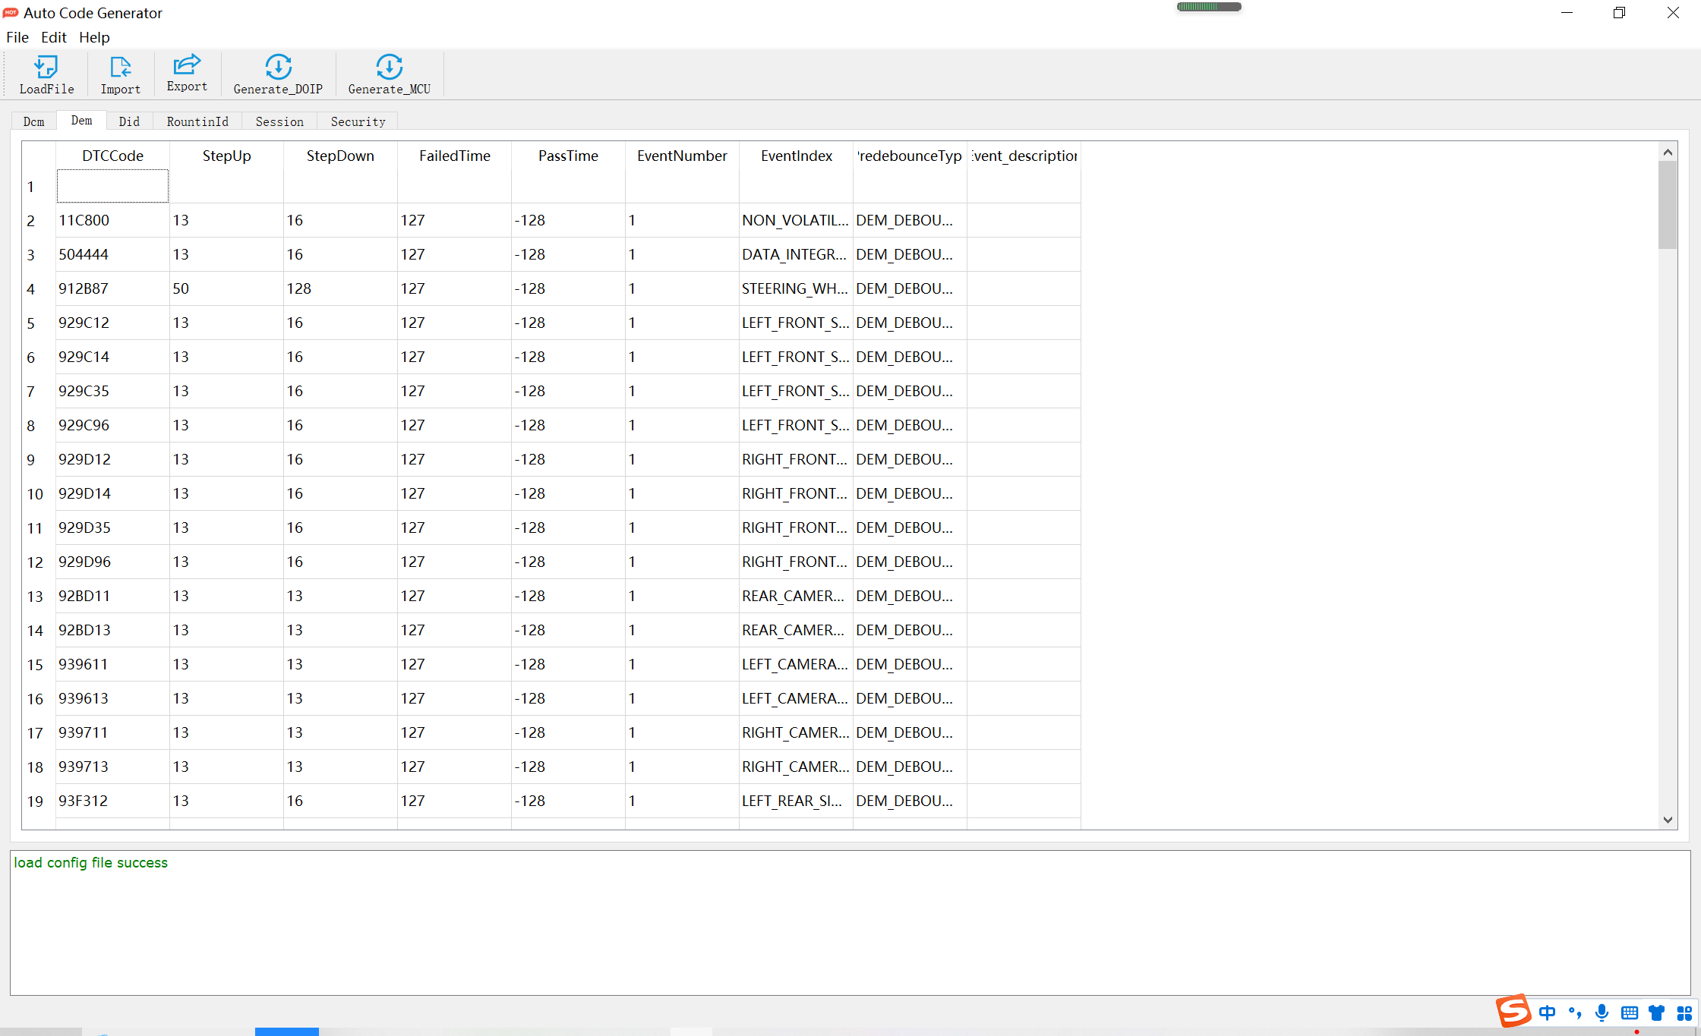Switch to the Did tab
Viewport: 1701px width, 1036px height.
(x=129, y=121)
